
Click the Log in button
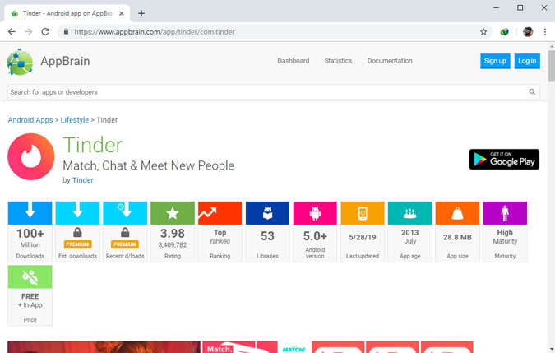[x=527, y=61]
